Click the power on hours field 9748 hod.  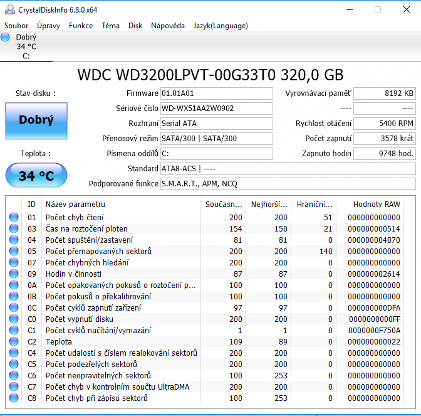click(385, 154)
